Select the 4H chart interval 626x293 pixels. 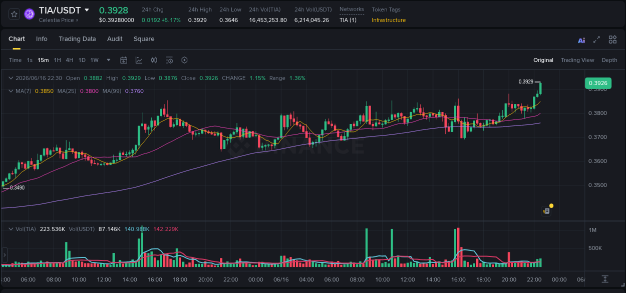point(69,60)
